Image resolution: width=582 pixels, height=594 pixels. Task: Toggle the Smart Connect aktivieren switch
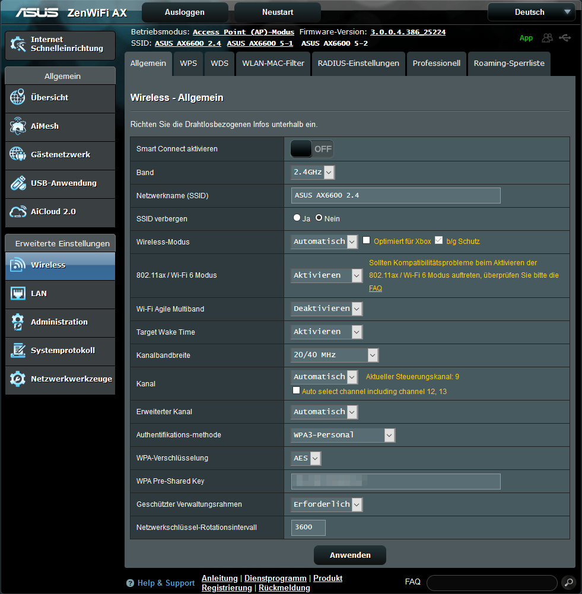312,149
